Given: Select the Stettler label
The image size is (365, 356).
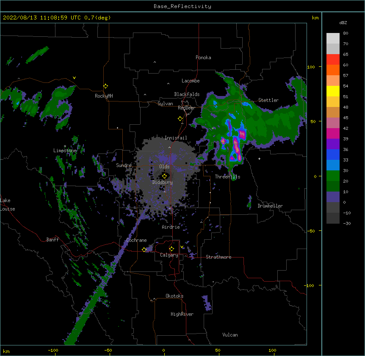Looking at the screenshot, I should click(x=268, y=100).
